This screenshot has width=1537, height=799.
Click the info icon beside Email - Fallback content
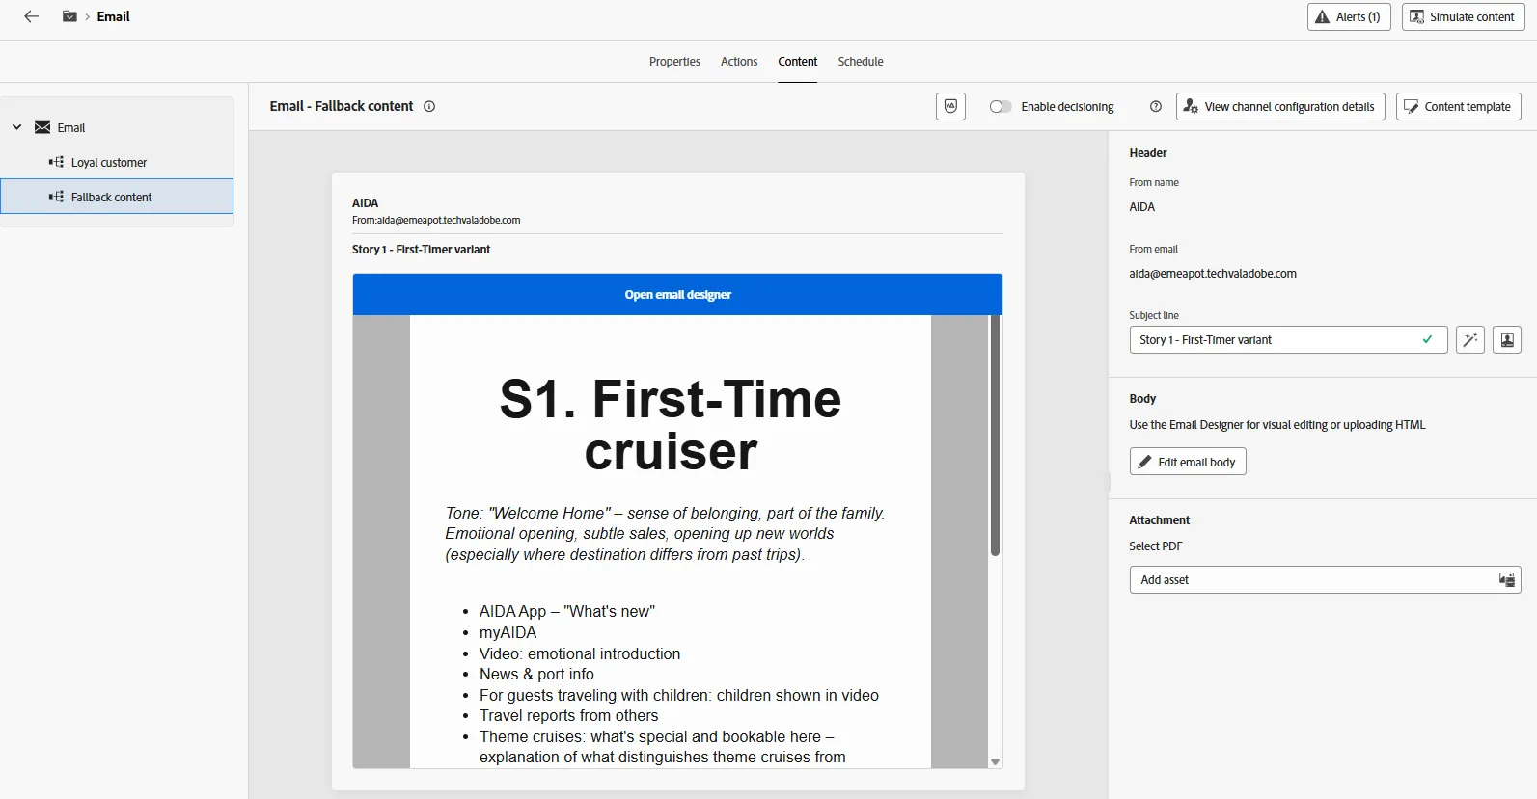pos(429,106)
